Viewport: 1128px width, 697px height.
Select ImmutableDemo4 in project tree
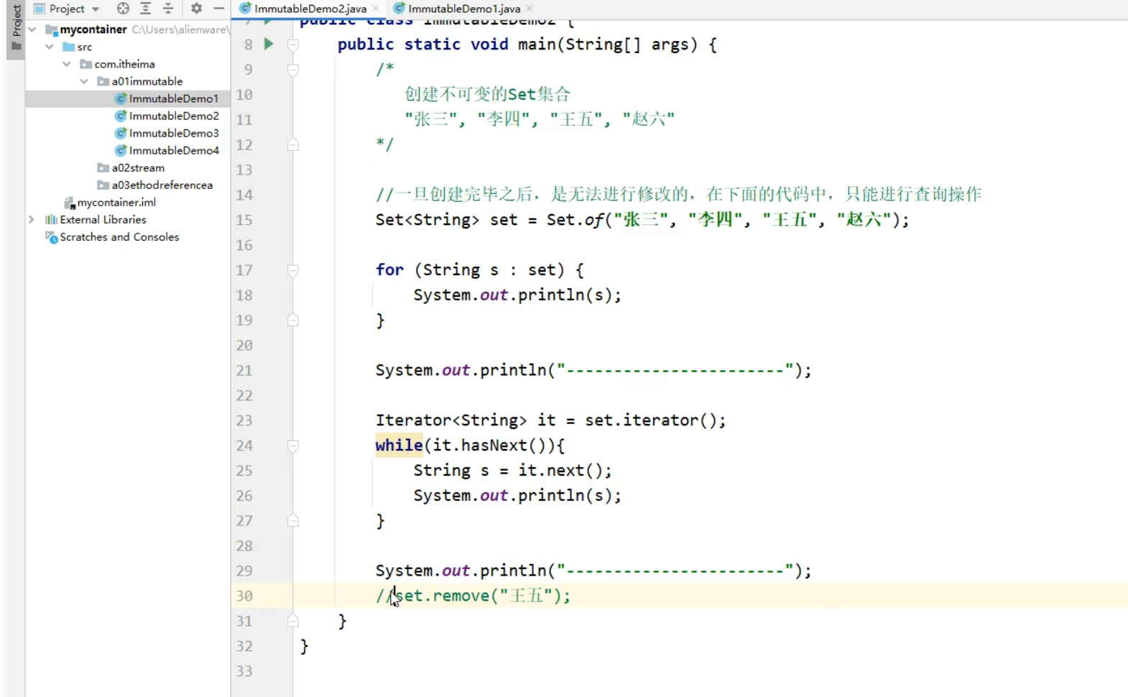pyautogui.click(x=174, y=150)
